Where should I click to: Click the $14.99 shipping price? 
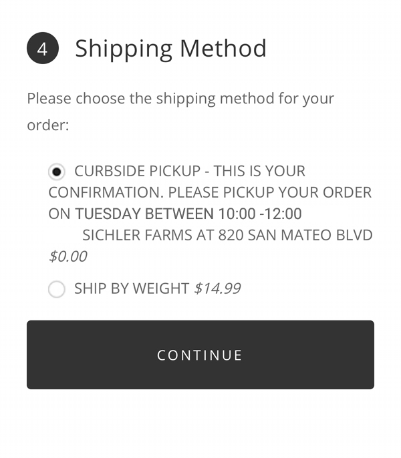pos(217,288)
